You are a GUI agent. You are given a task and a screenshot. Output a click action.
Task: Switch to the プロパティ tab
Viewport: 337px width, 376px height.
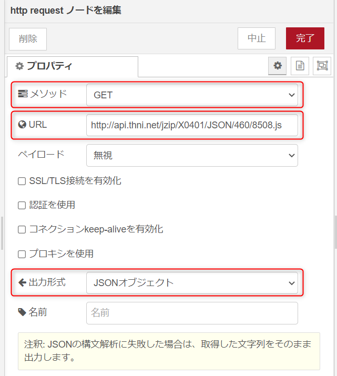(x=73, y=66)
